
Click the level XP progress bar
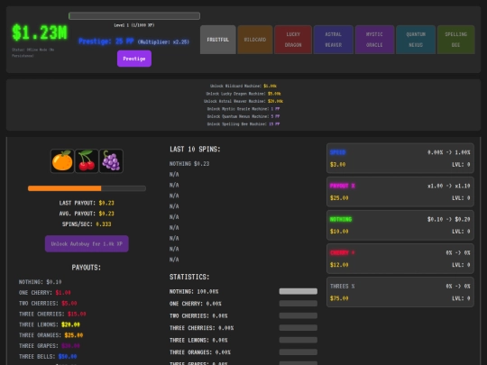[134, 16]
